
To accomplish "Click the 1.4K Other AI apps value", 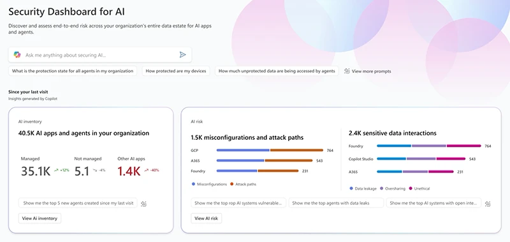I will point(129,171).
